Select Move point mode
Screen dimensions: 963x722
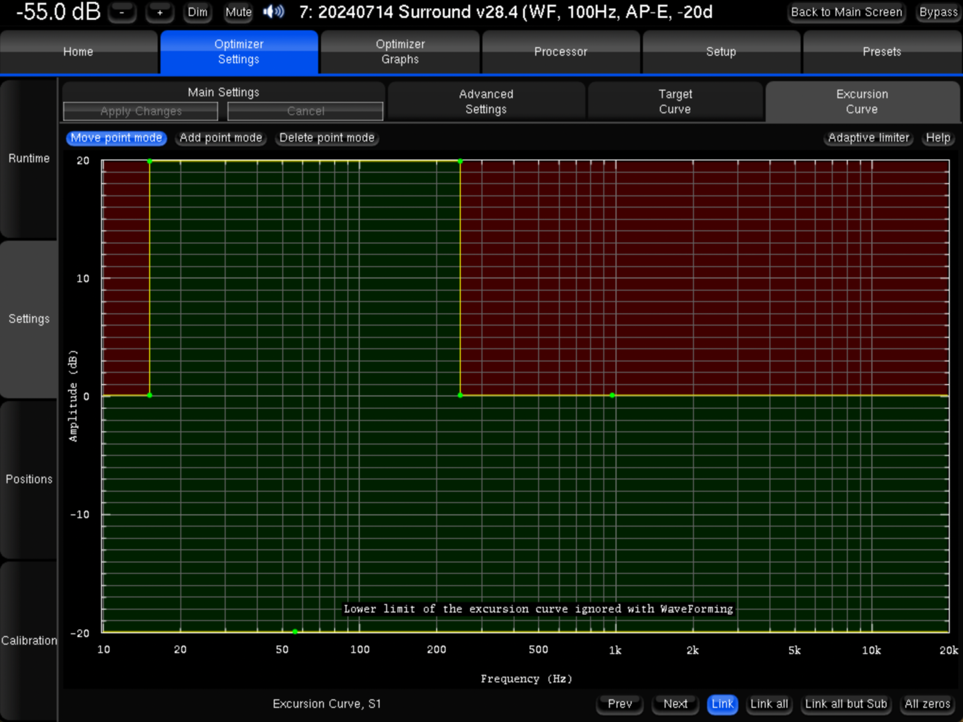click(116, 138)
